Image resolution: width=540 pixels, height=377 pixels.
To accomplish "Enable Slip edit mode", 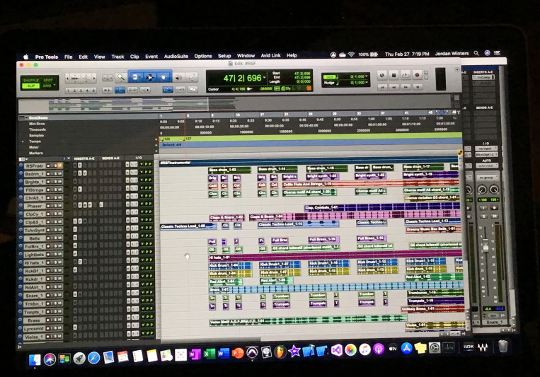I will (30, 86).
